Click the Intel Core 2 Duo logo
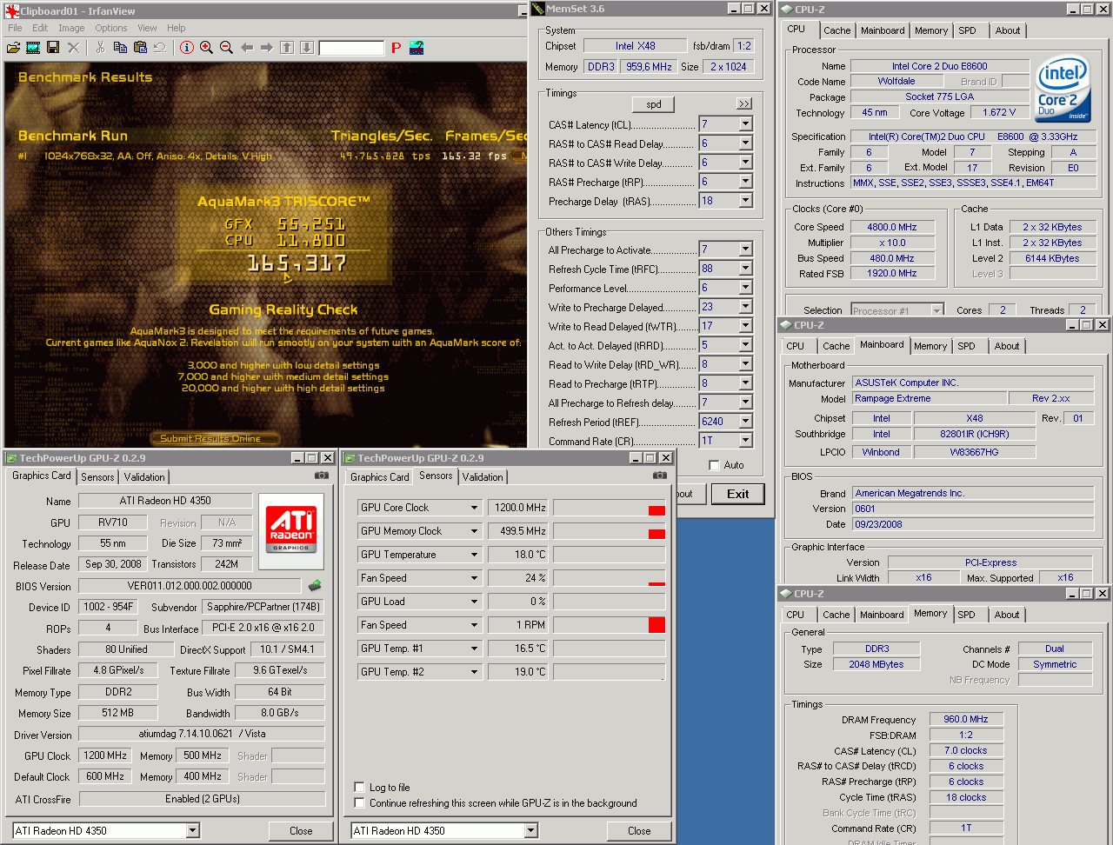Viewport: 1113px width, 845px height. click(1063, 90)
